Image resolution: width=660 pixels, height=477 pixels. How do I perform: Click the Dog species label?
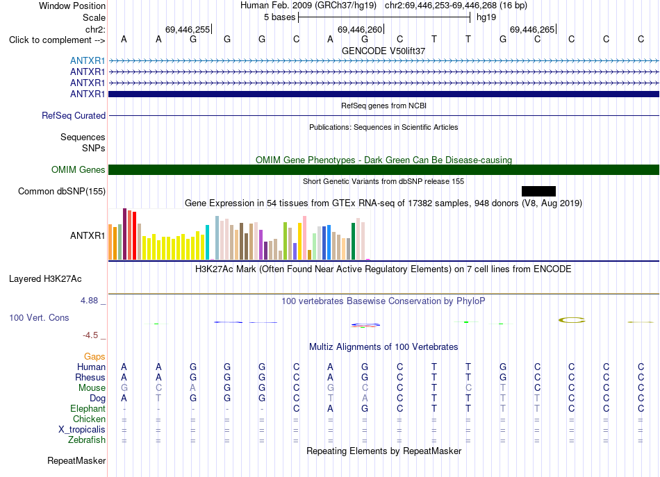coord(97,399)
